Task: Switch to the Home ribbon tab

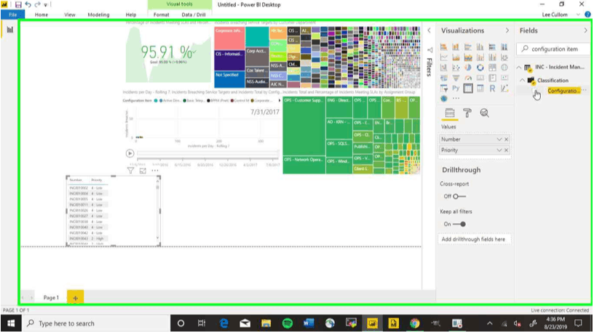Action: click(41, 15)
